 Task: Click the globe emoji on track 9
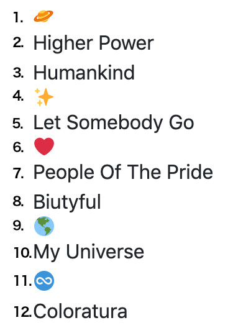pyautogui.click(x=44, y=226)
